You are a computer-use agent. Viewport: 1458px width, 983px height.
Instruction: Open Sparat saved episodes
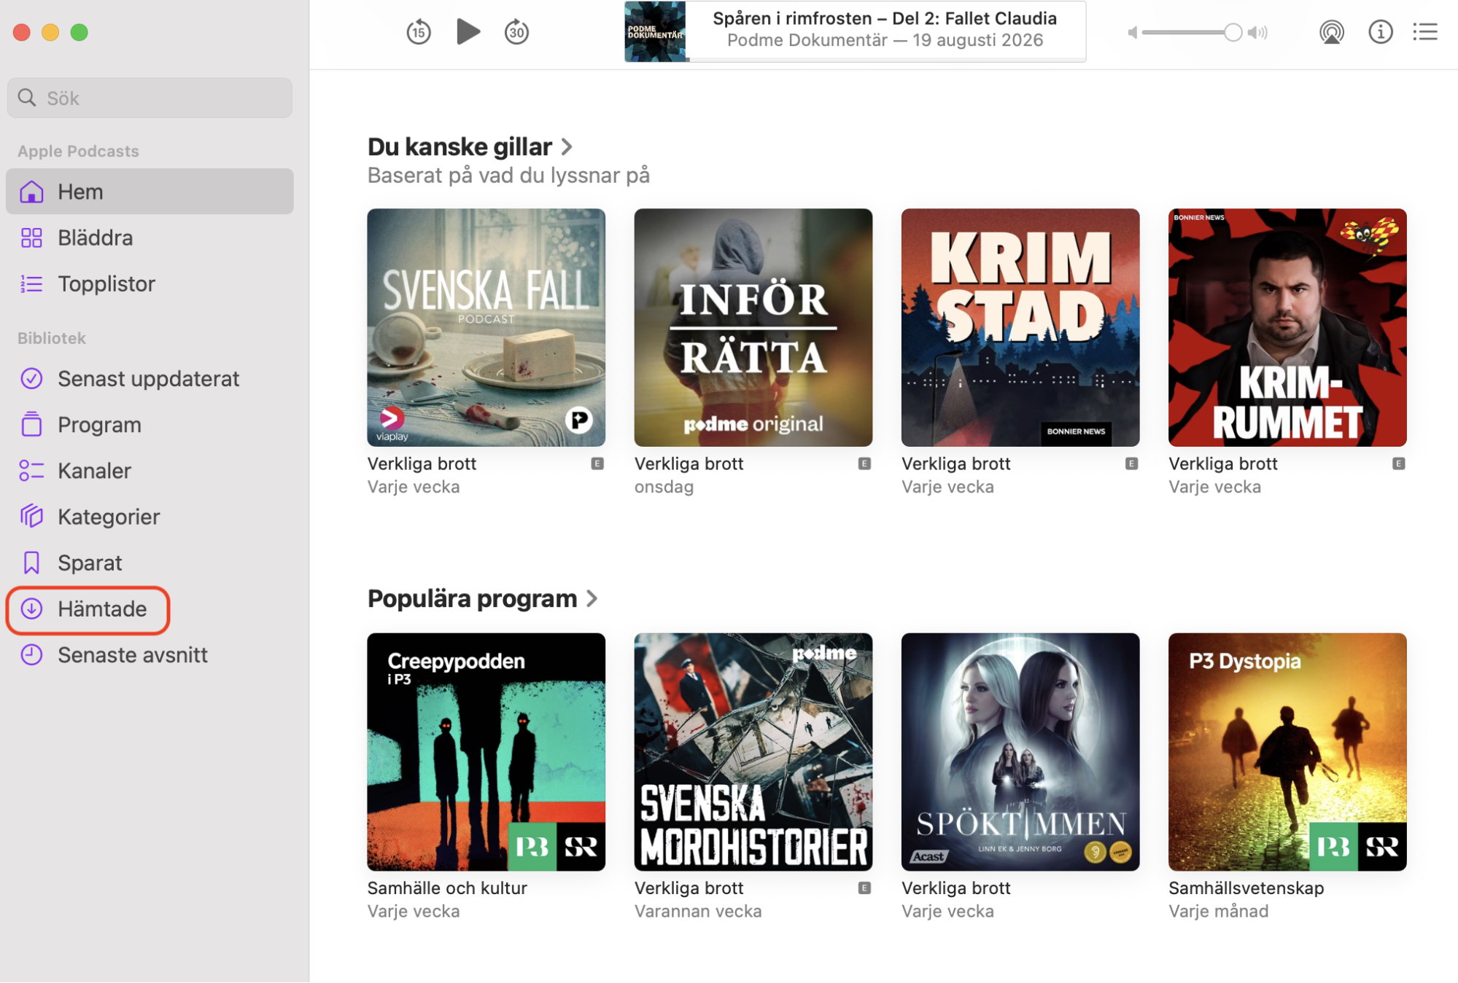(150, 563)
